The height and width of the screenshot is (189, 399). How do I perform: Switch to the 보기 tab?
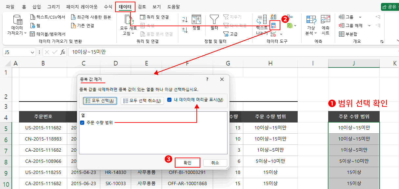(157, 7)
